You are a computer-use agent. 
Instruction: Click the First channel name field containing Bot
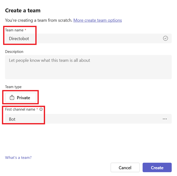(x=88, y=119)
